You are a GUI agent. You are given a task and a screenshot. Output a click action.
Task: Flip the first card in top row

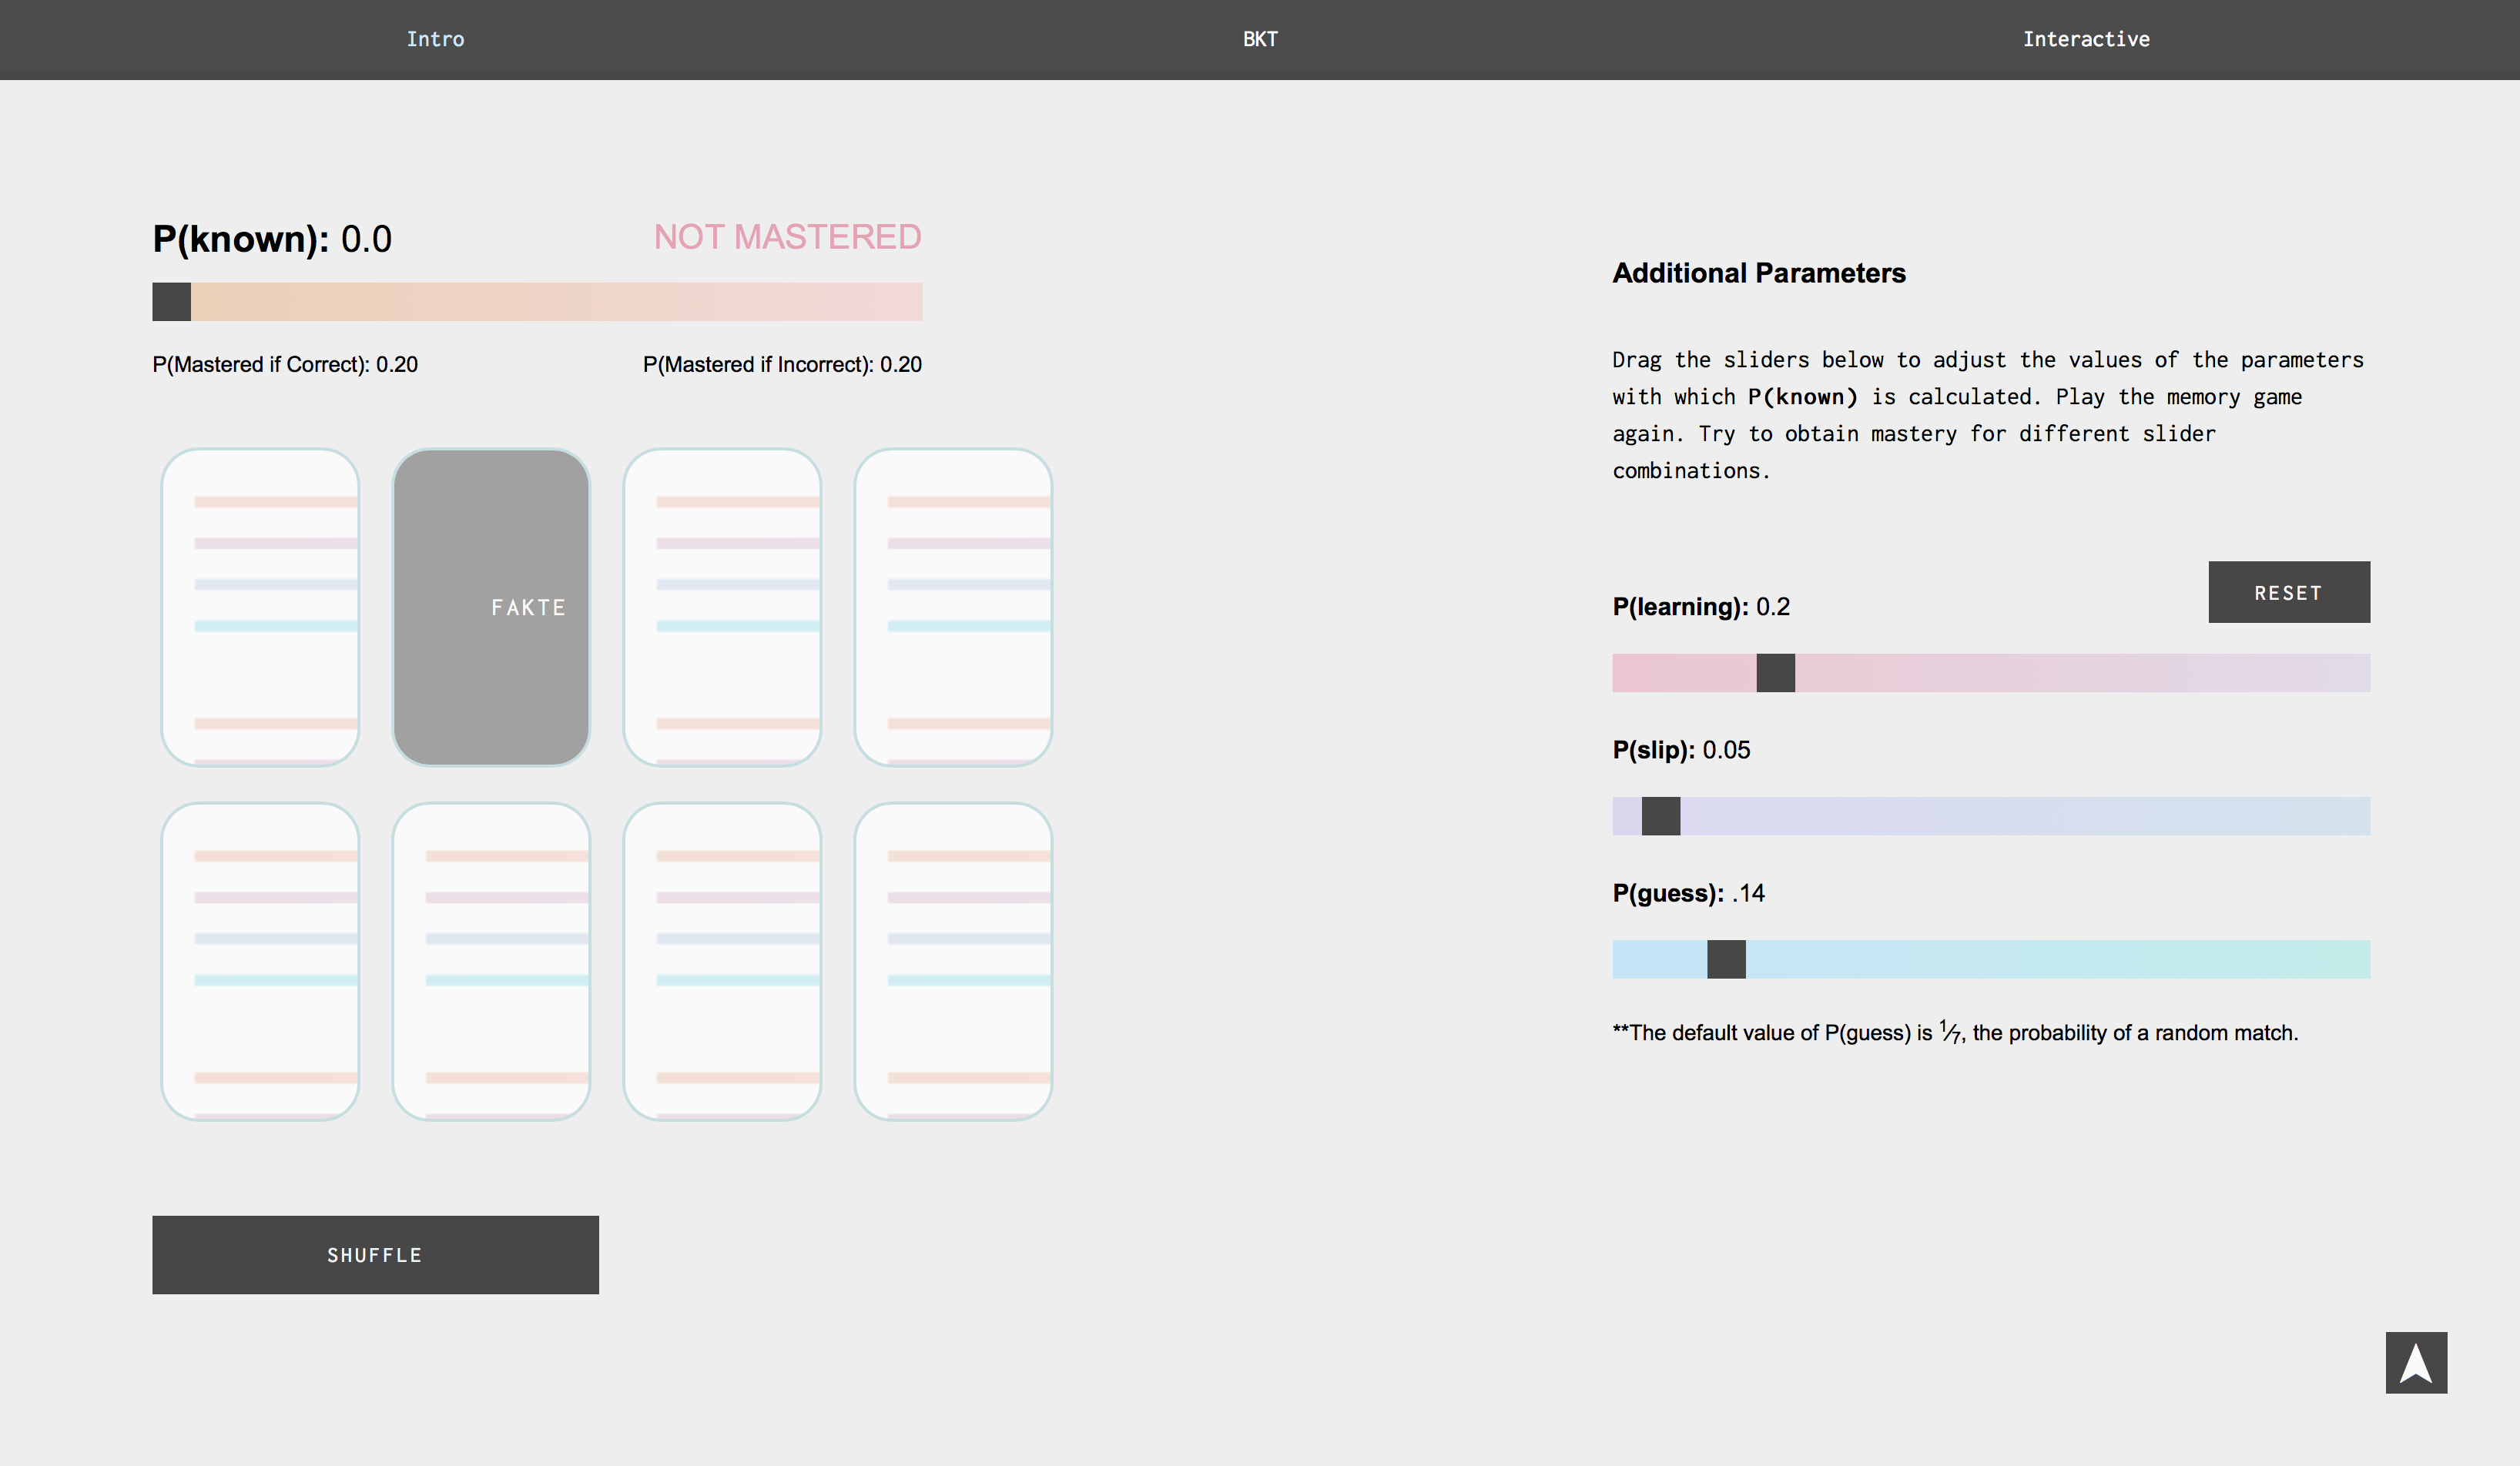click(x=260, y=607)
